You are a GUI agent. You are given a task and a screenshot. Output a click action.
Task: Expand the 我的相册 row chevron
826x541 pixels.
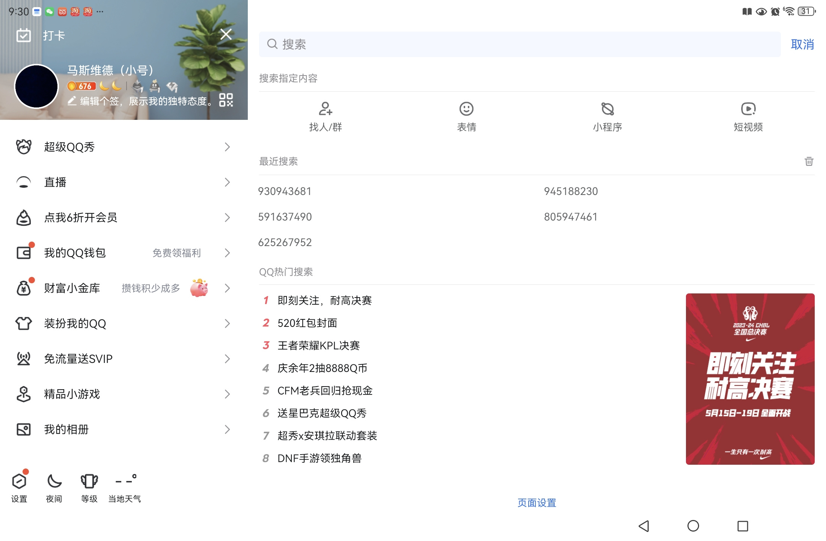227,429
